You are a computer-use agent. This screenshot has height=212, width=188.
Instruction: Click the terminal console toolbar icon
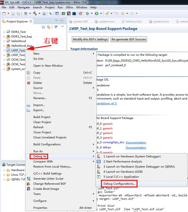pyautogui.click(x=57, y=14)
